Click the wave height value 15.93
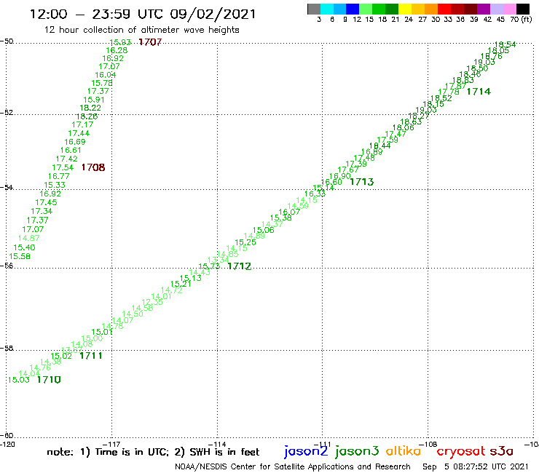Image resolution: width=539 pixels, height=473 pixels. pyautogui.click(x=120, y=42)
